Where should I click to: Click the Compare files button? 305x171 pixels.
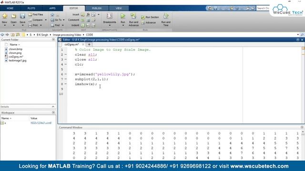point(36,20)
